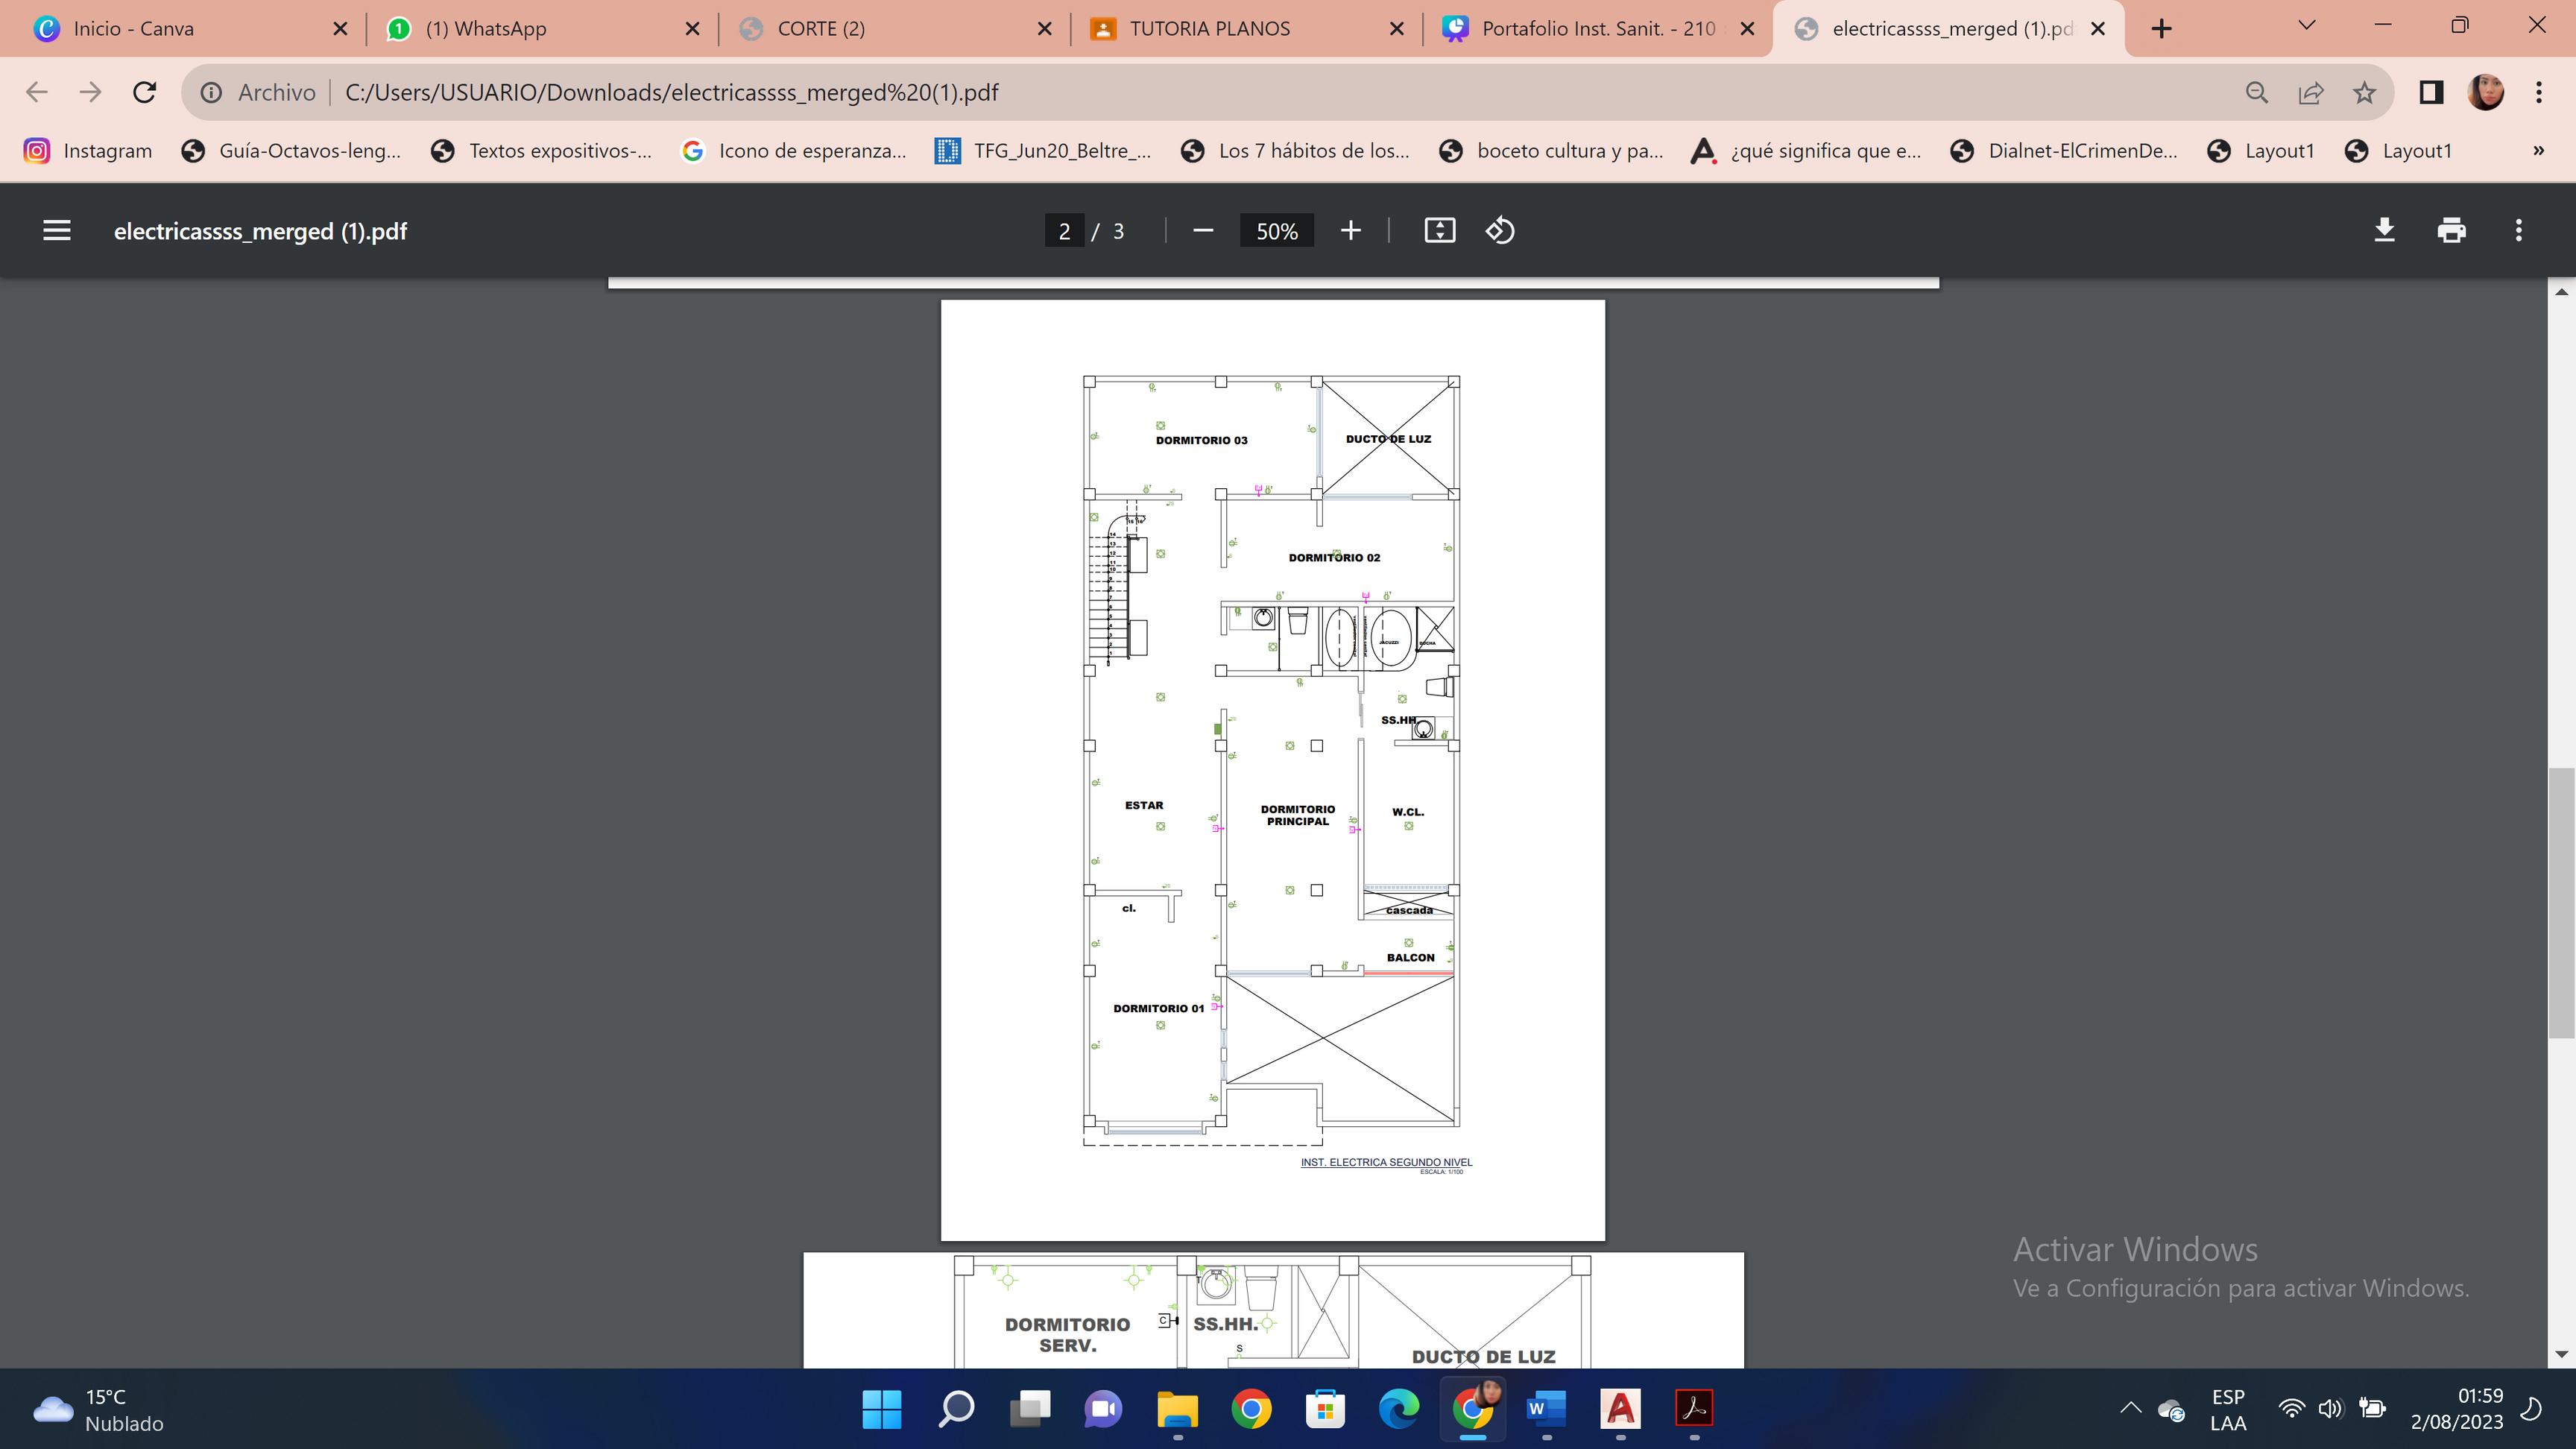Rotate the PDF counterclockwise

[x=1500, y=231]
